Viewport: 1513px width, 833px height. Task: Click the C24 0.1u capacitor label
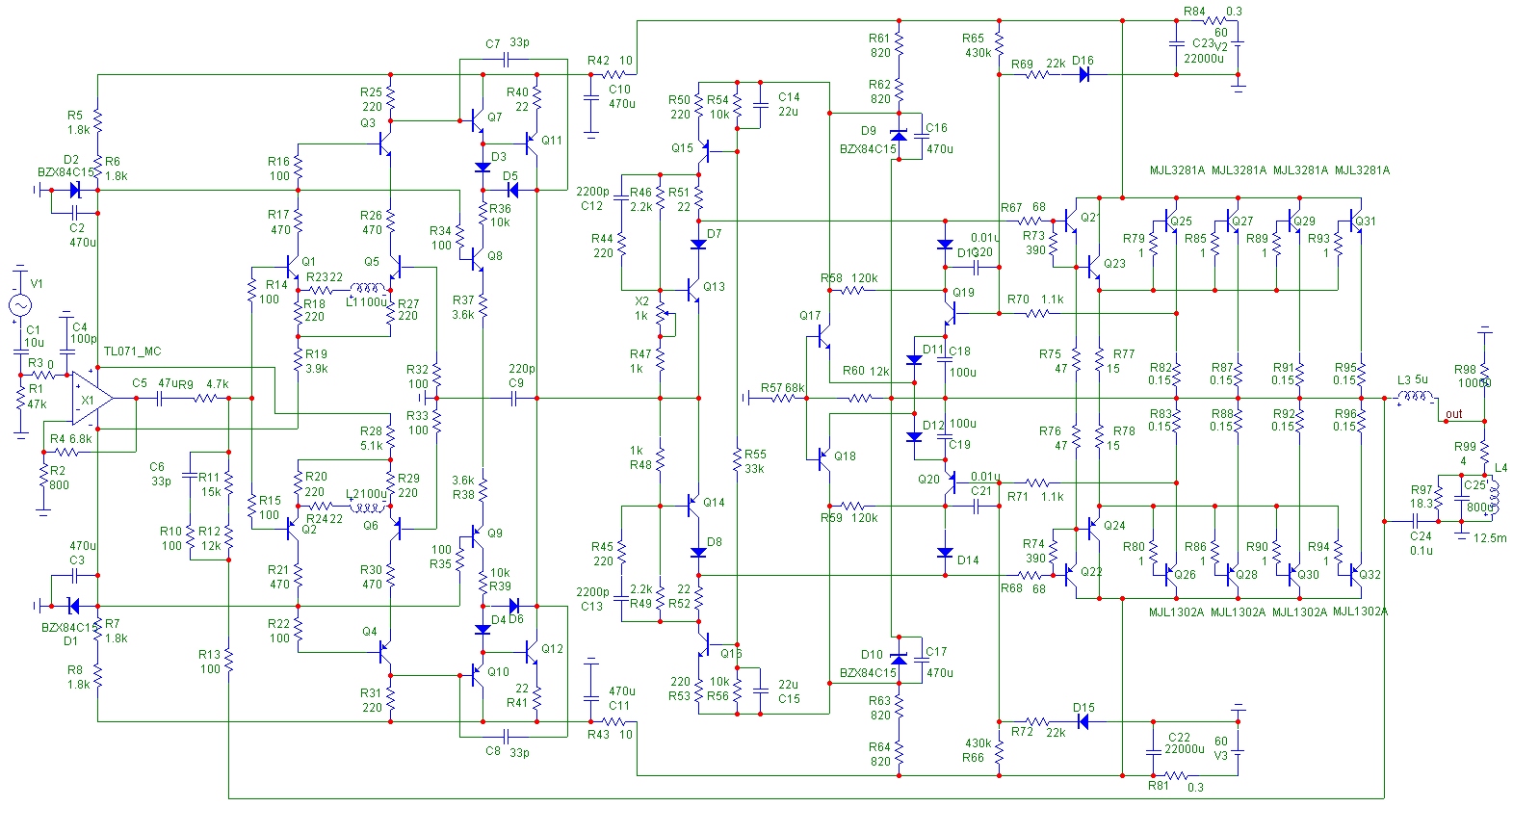[1421, 543]
